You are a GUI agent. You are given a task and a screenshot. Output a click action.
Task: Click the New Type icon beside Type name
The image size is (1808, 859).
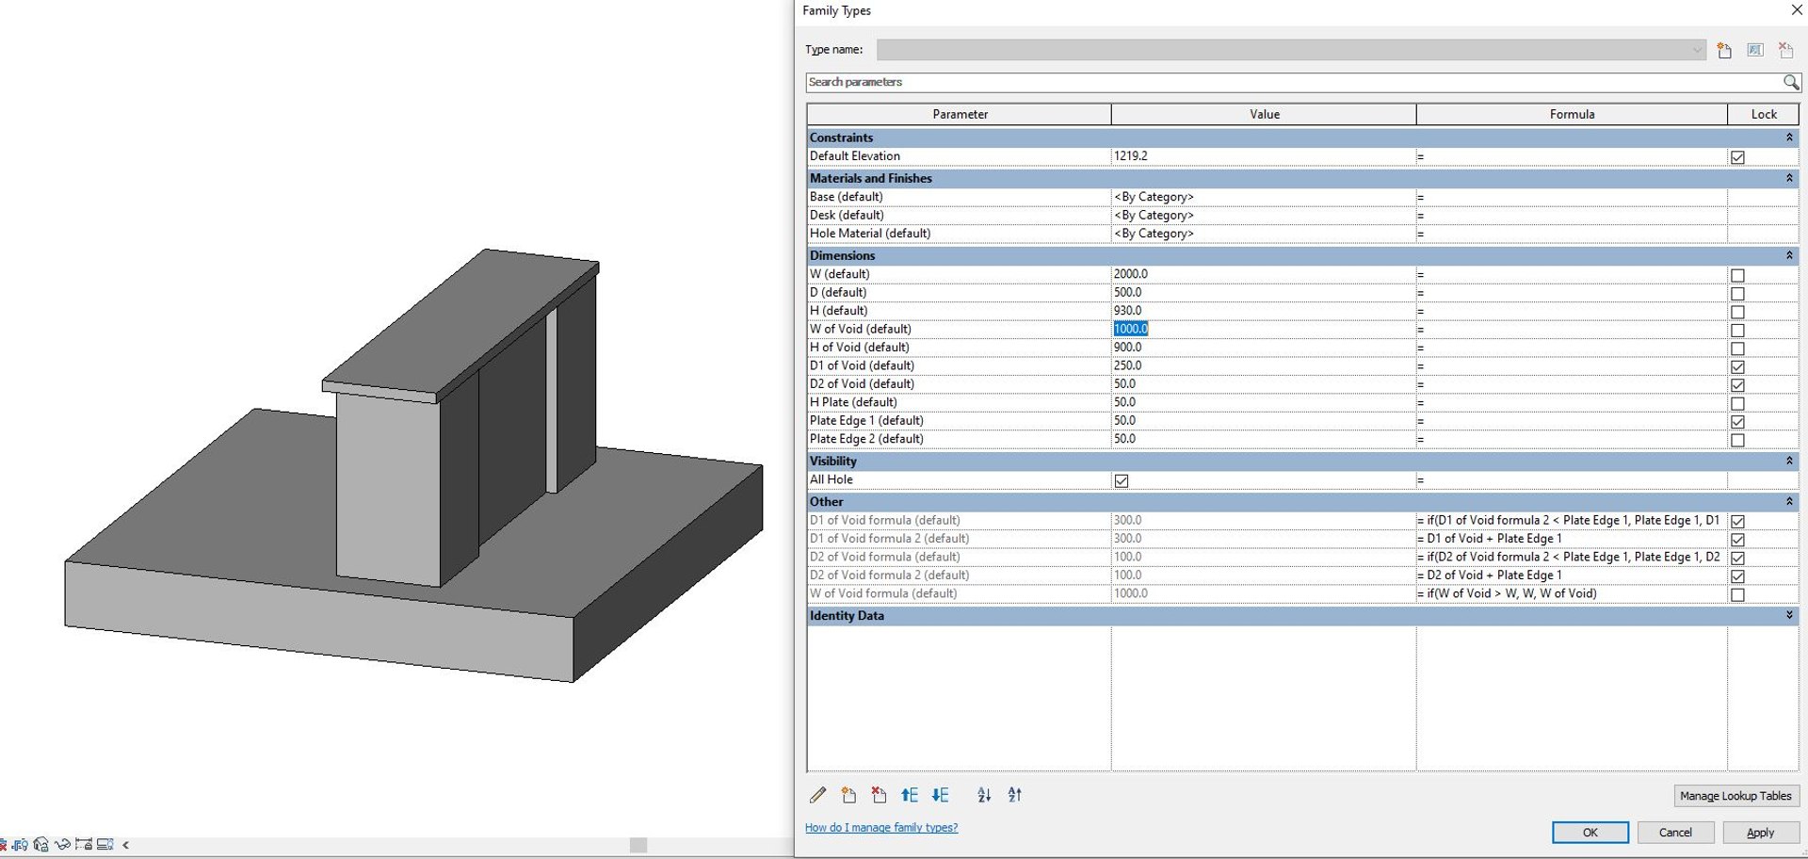point(1724,50)
